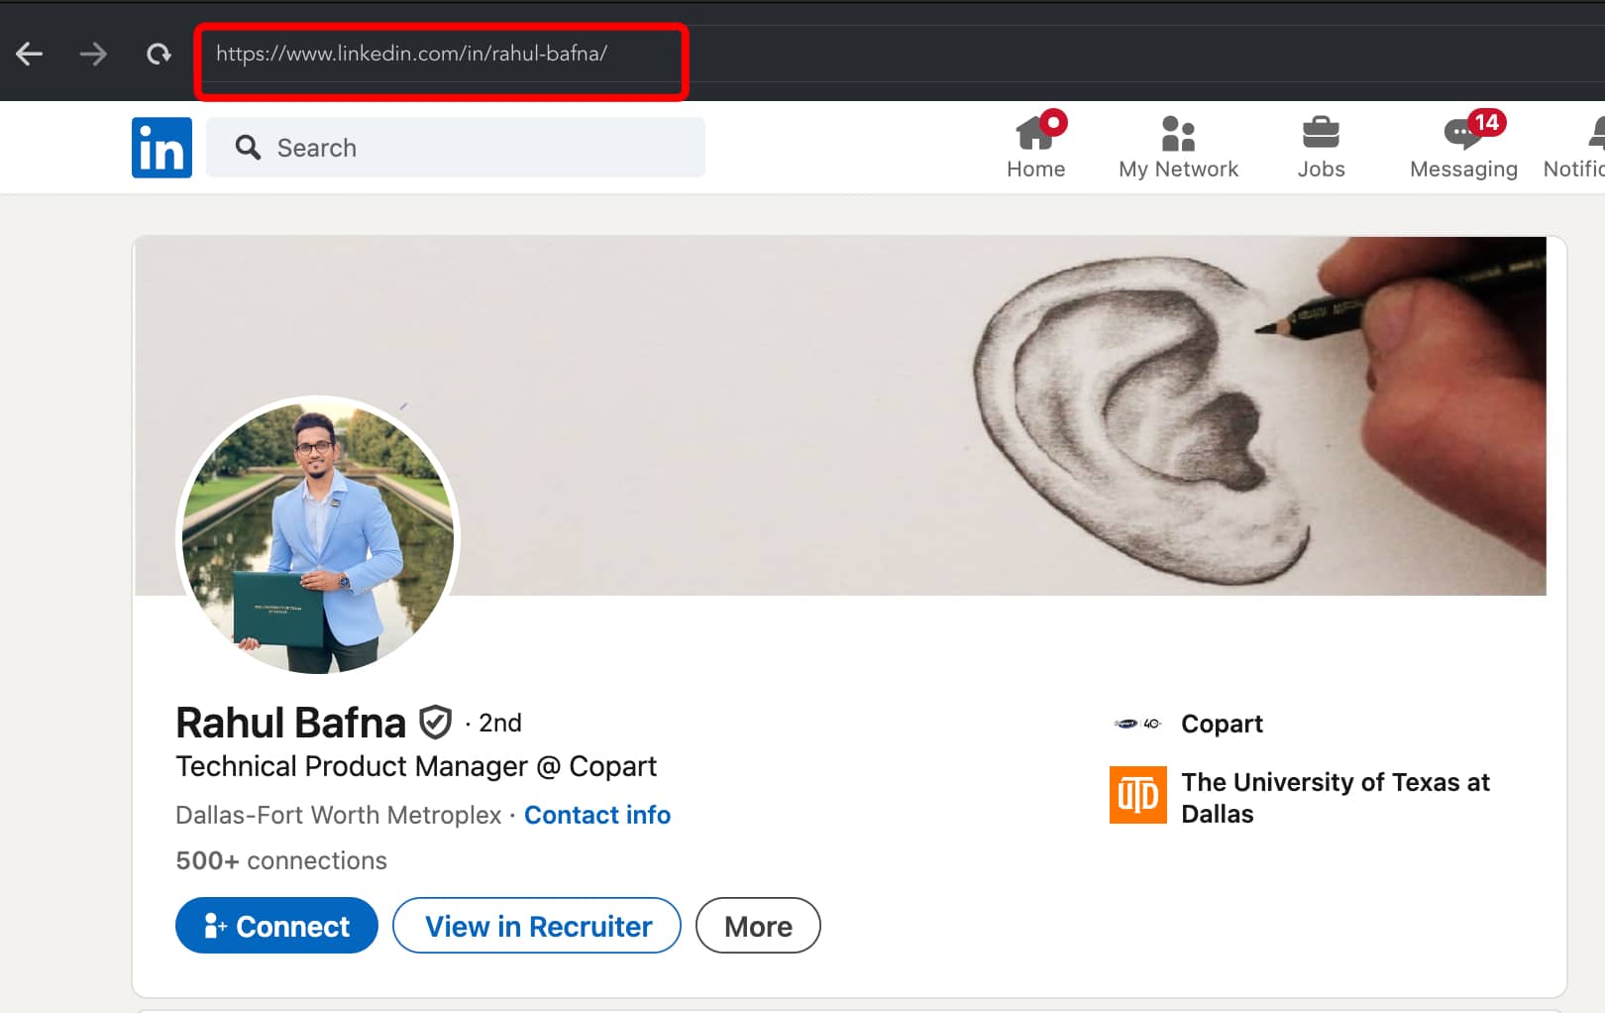Open the More actions menu
Image resolution: width=1605 pixels, height=1013 pixels.
757,925
